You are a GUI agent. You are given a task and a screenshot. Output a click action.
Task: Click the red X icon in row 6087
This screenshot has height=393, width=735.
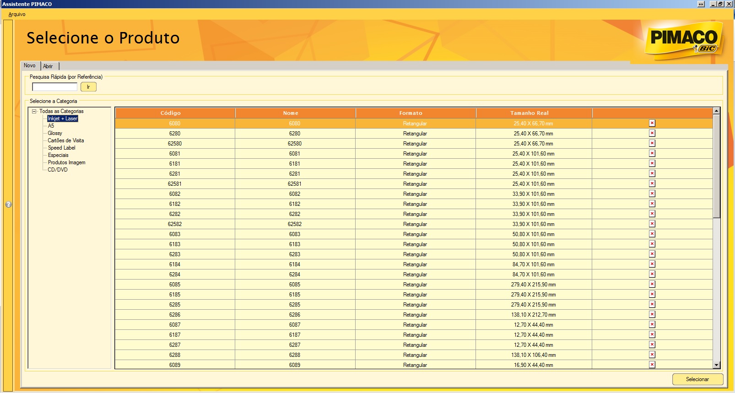pyautogui.click(x=652, y=324)
